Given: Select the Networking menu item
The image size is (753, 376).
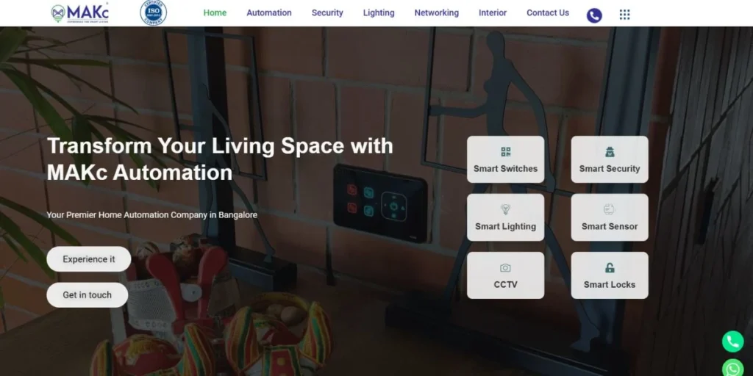Looking at the screenshot, I should point(437,13).
